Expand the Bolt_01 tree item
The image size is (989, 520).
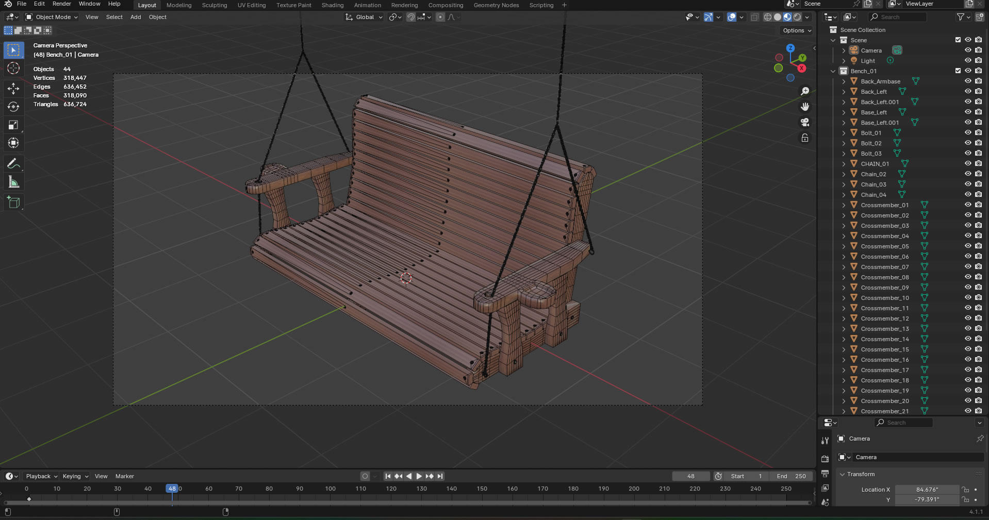(x=844, y=133)
